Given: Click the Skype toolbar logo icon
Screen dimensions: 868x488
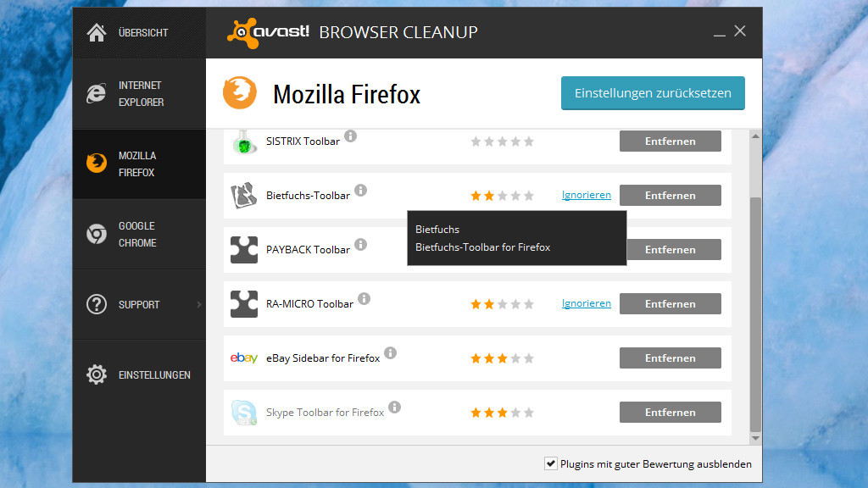Looking at the screenshot, I should point(244,413).
